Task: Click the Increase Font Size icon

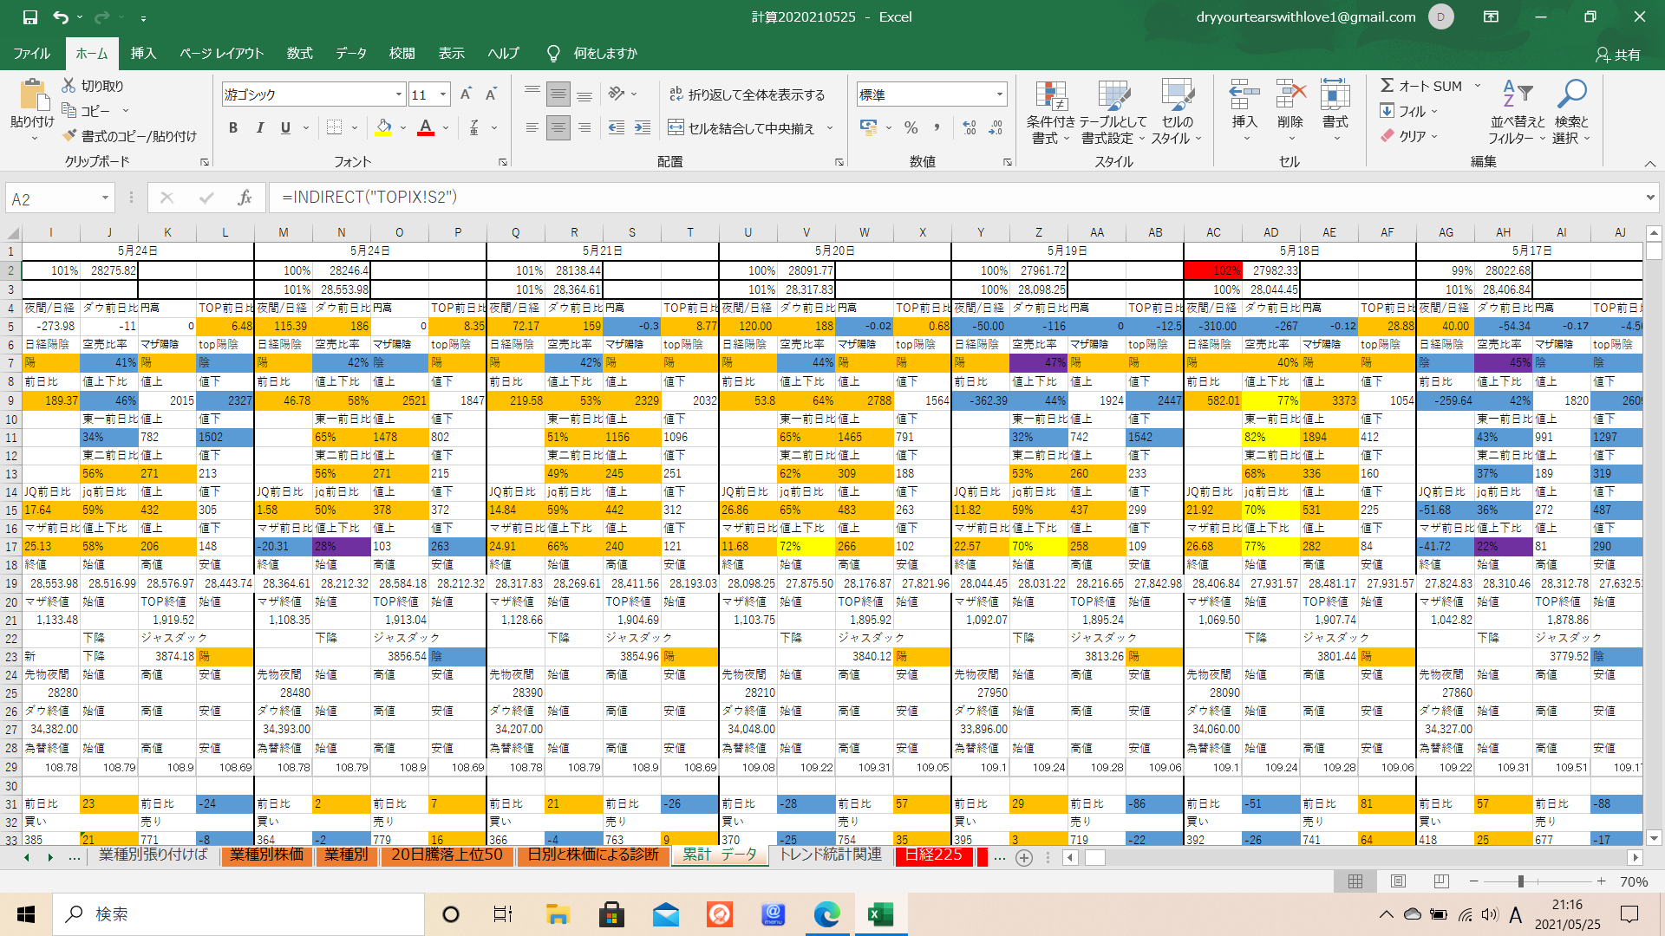Action: [x=466, y=94]
